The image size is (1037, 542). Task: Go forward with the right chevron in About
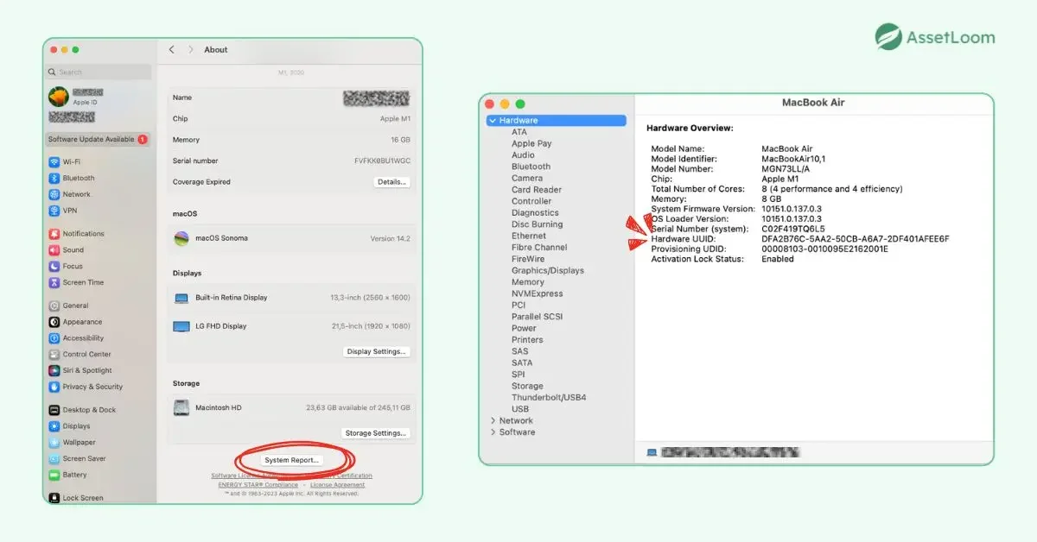coord(191,50)
